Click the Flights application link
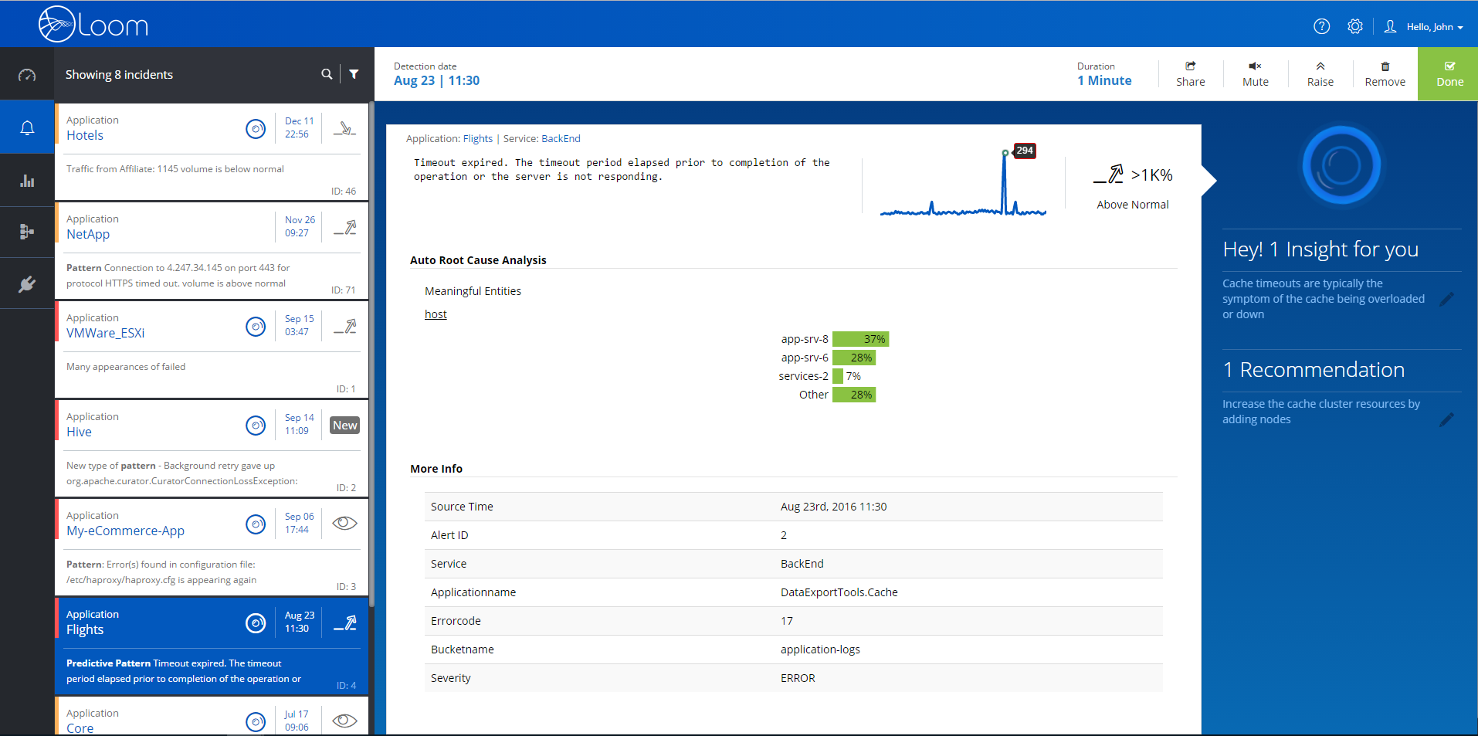Screen dimensions: 1478x736 [477, 139]
